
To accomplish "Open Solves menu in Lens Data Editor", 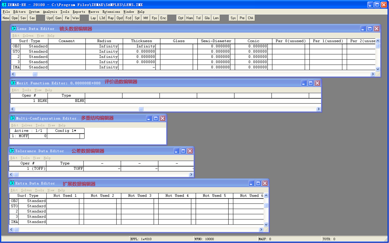I will point(28,36).
